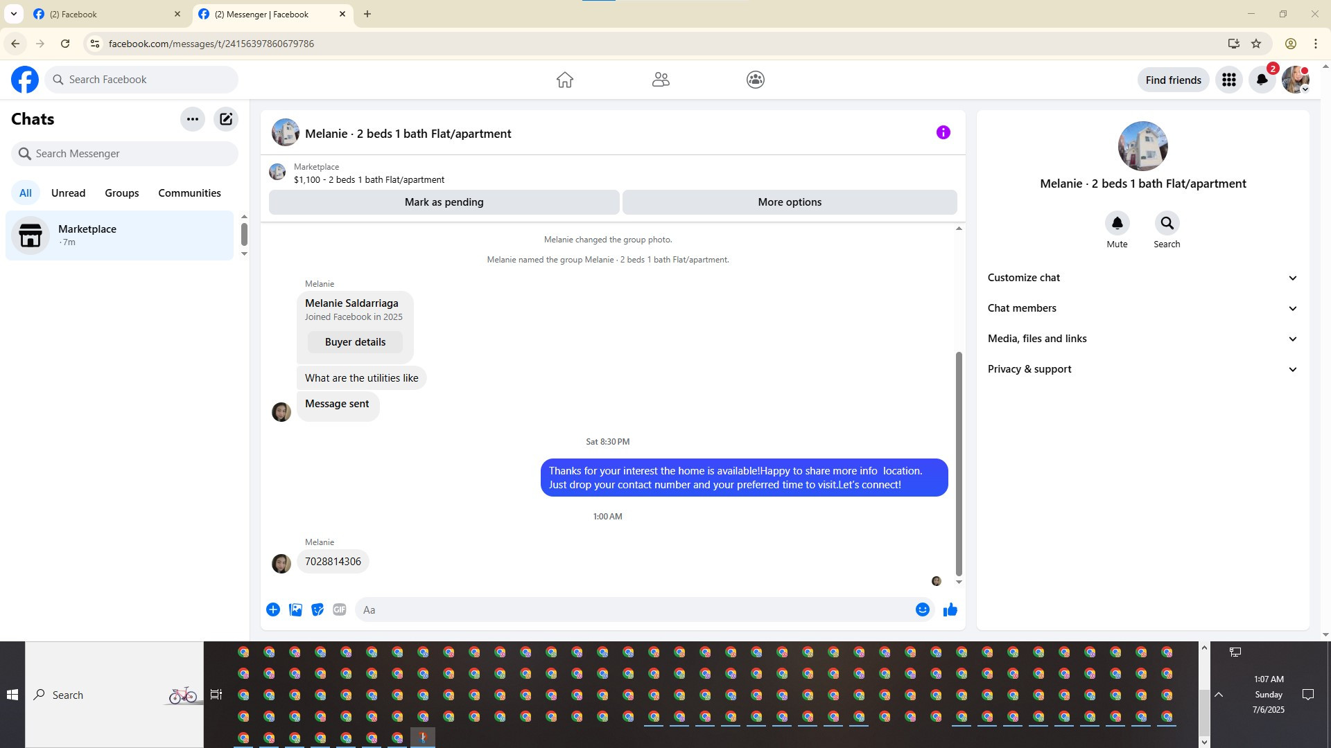Open the Facebook notifications bell

[1262, 80]
